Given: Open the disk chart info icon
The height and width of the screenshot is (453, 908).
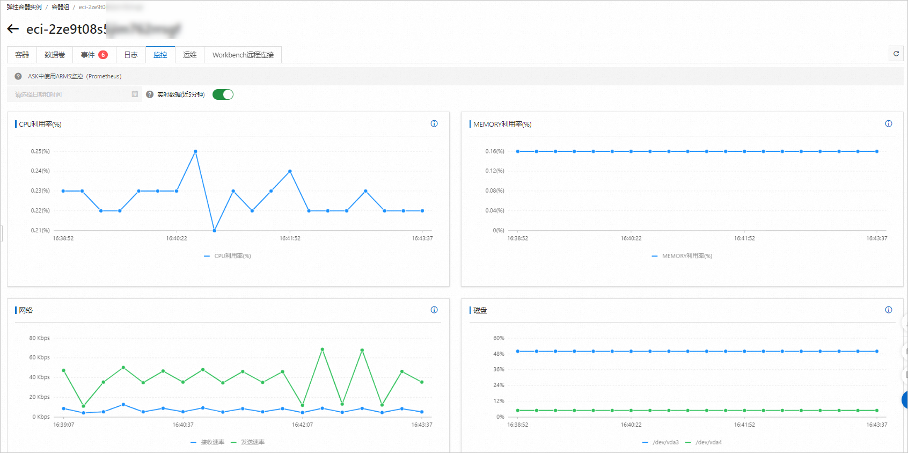Looking at the screenshot, I should [x=888, y=310].
